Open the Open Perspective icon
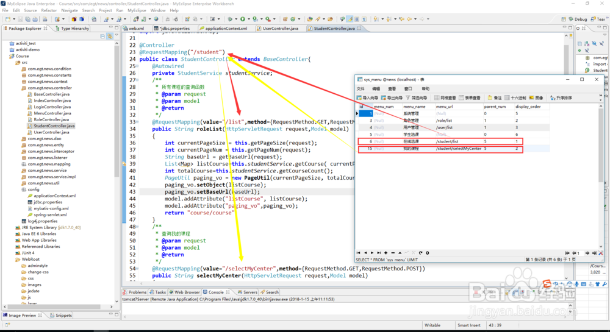The width and height of the screenshot is (610, 332). click(564, 19)
